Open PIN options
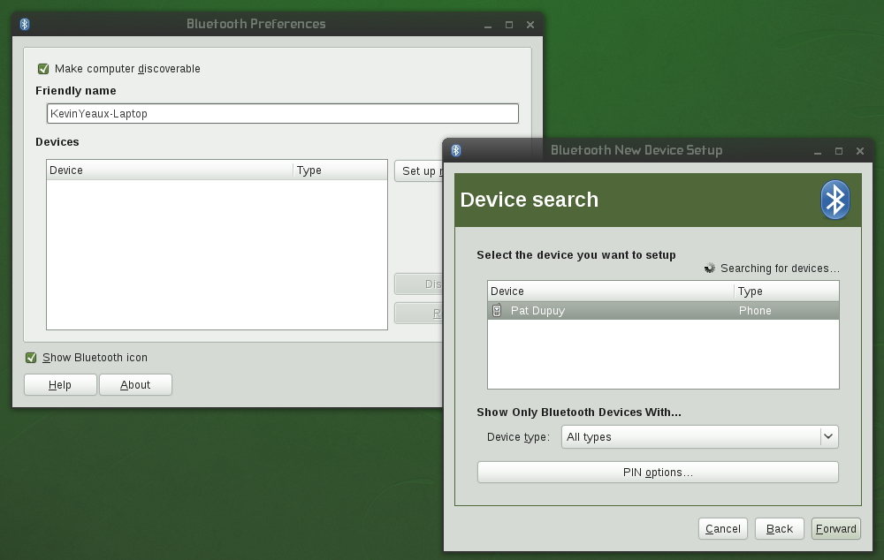The width and height of the screenshot is (884, 560). [658, 473]
